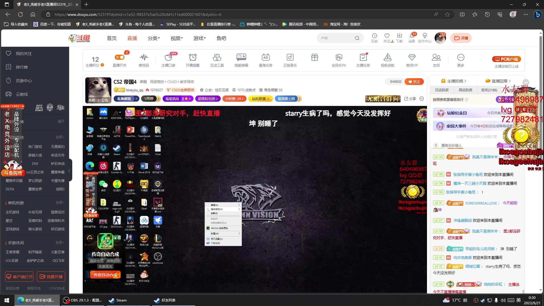
Task: Click the 开播 start streaming button
Action: point(461,38)
